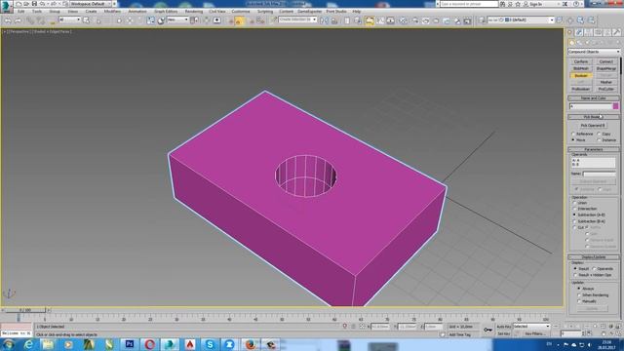The height and width of the screenshot is (351, 624).
Task: Collapse the Display/Update rollout
Action: [594, 257]
